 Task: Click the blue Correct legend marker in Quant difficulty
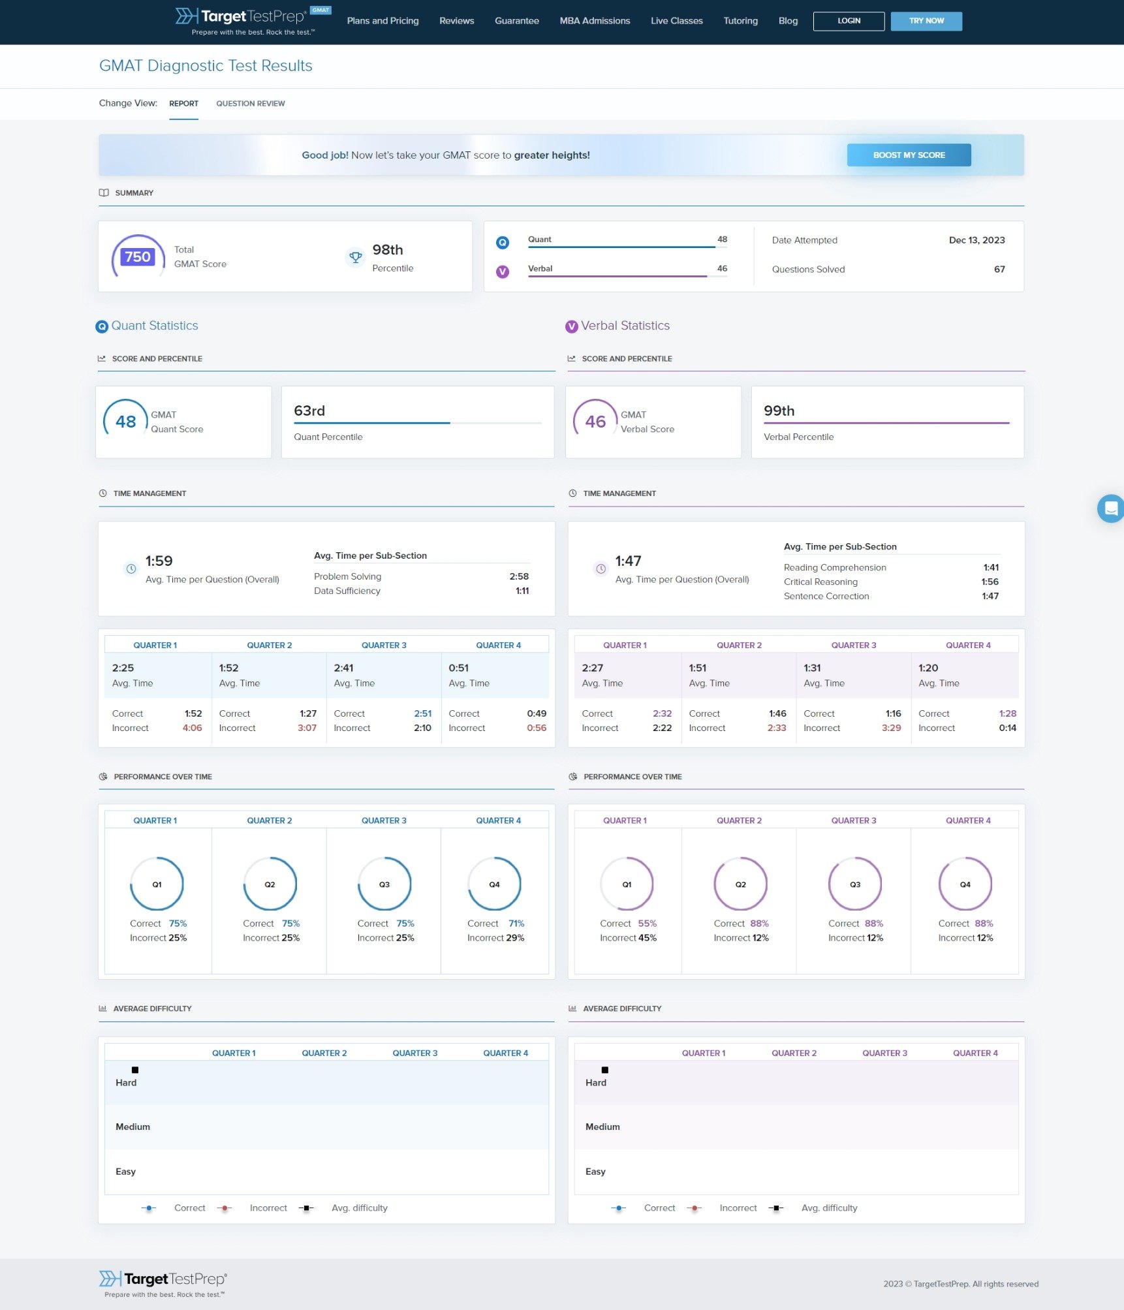pyautogui.click(x=149, y=1208)
